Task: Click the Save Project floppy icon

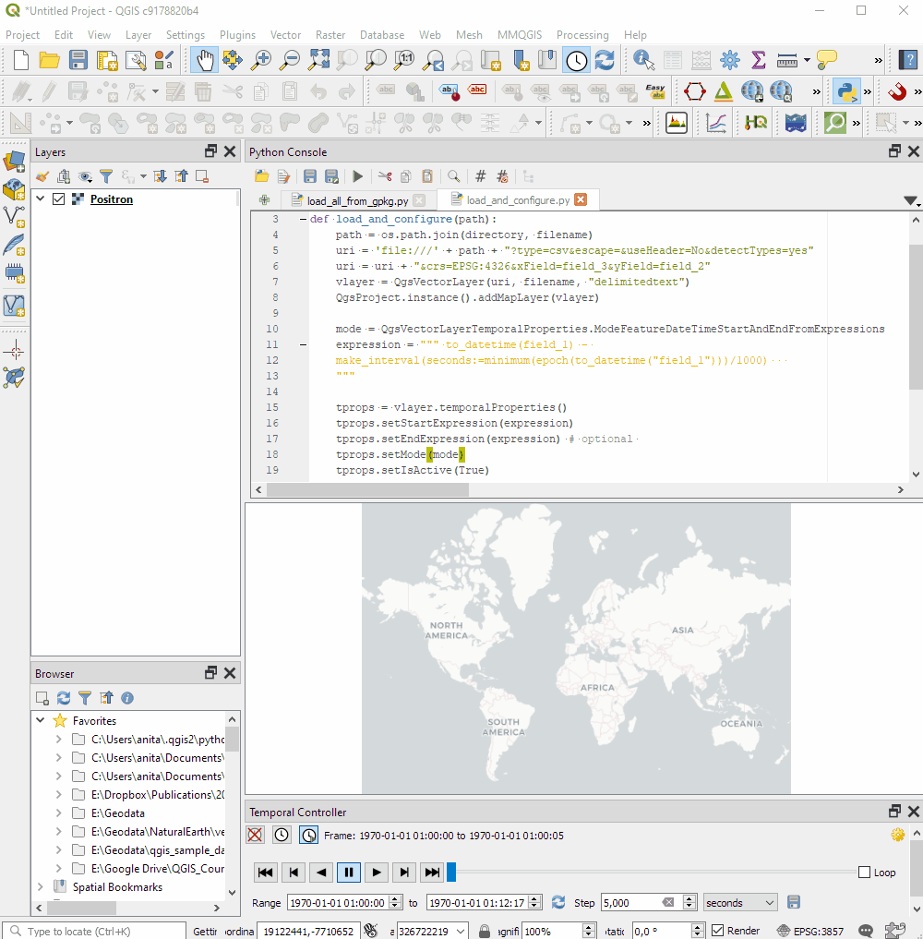Action: [x=78, y=61]
